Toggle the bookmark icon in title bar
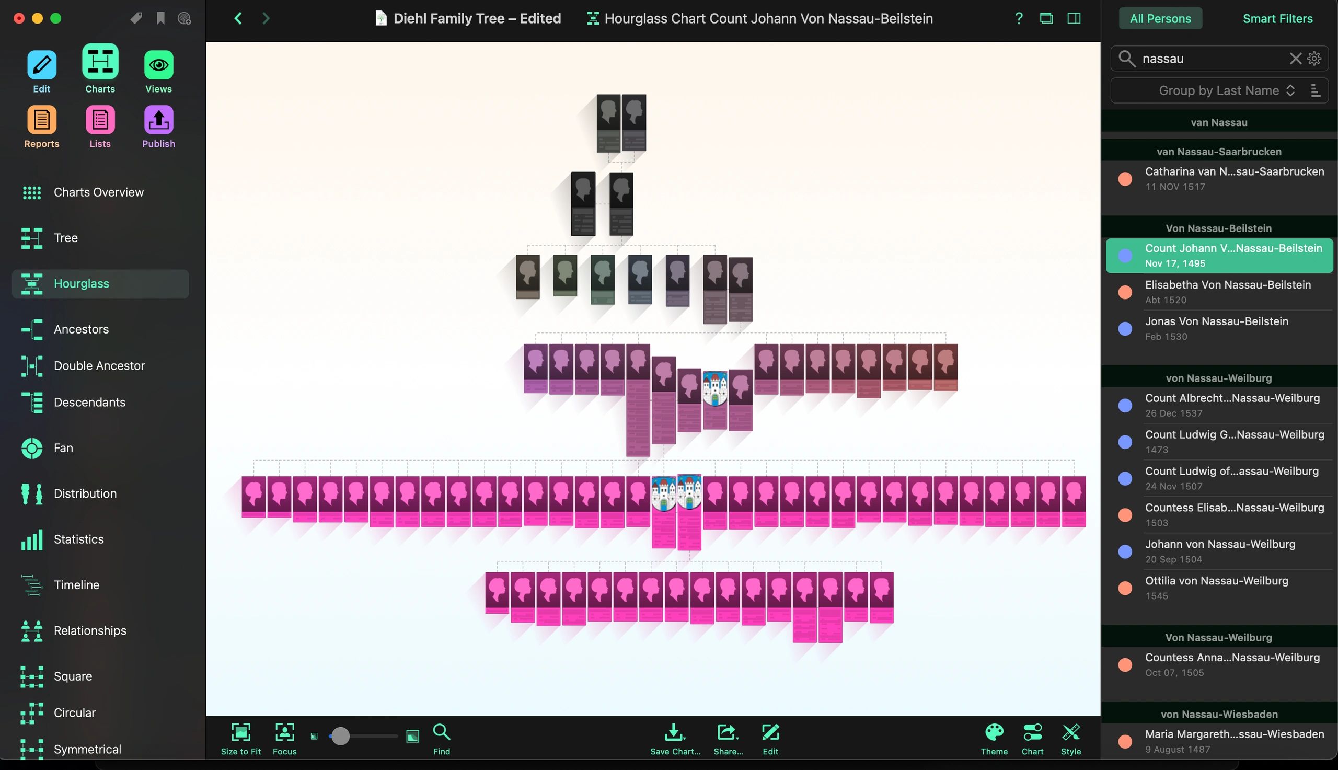The width and height of the screenshot is (1338, 770). pyautogui.click(x=160, y=18)
